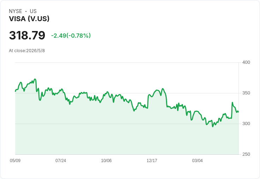Click the 400 price axis label
260x179 pixels.
pos(246,62)
